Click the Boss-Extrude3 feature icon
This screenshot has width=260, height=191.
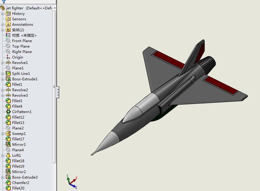pos(8,177)
